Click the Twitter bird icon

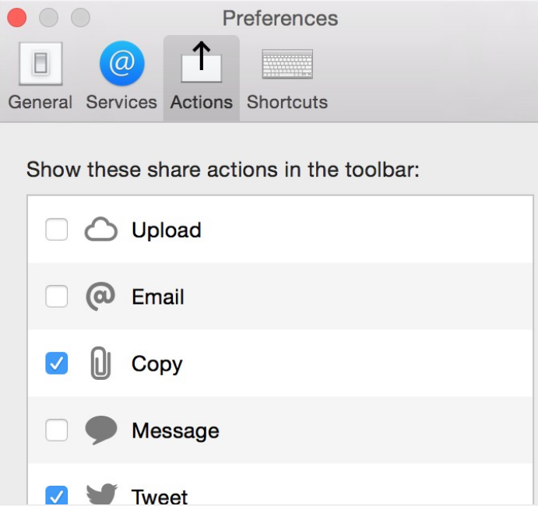pos(100,494)
